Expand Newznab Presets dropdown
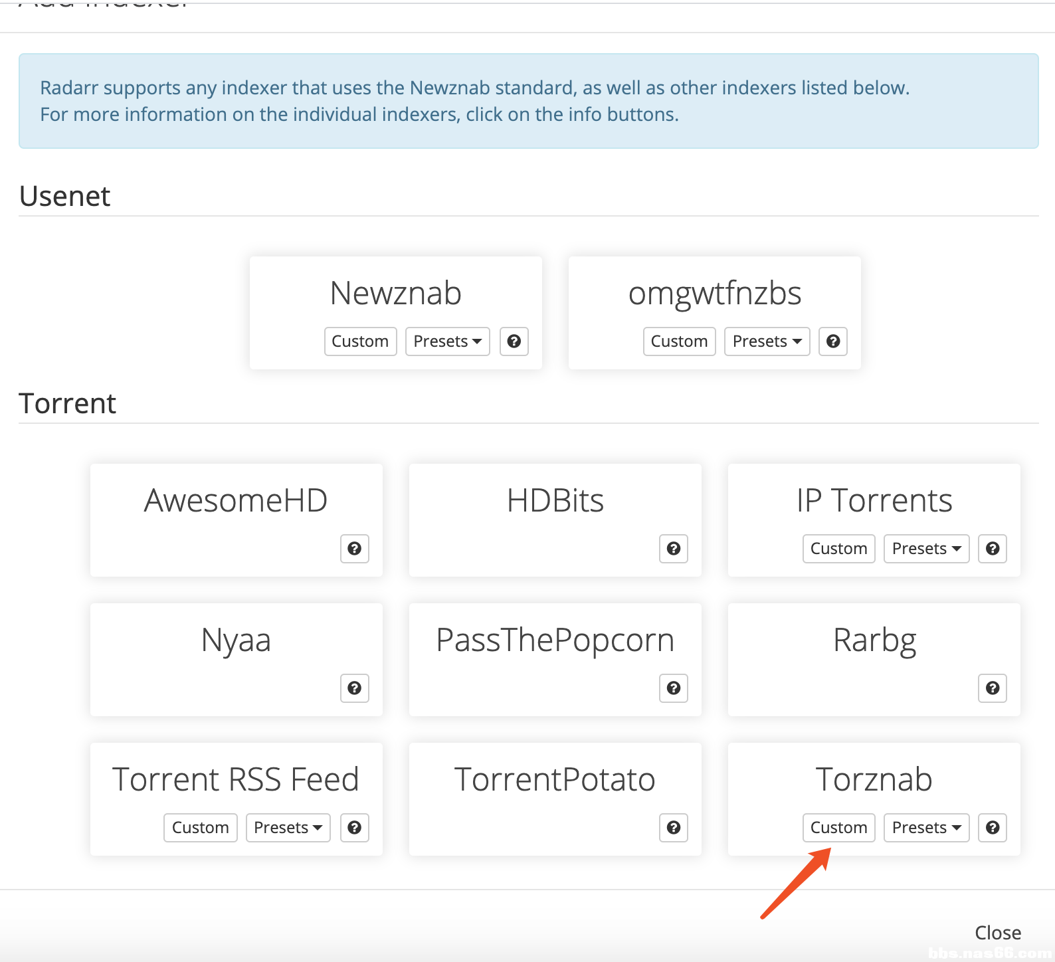 pyautogui.click(x=448, y=341)
